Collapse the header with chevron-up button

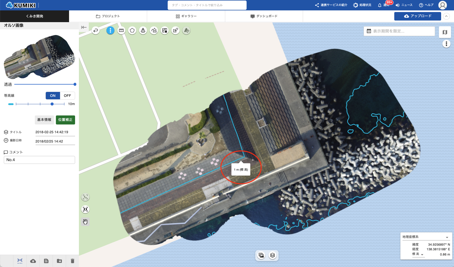(446, 16)
